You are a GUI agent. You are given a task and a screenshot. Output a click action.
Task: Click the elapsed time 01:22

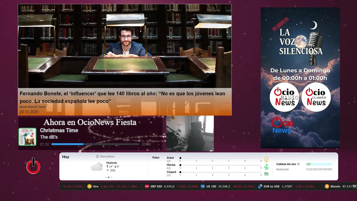(x=44, y=144)
